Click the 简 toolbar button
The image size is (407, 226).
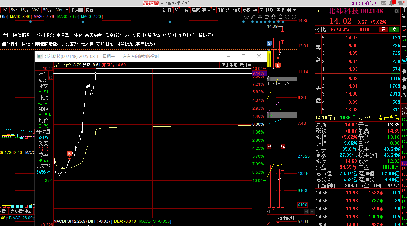[176, 10]
